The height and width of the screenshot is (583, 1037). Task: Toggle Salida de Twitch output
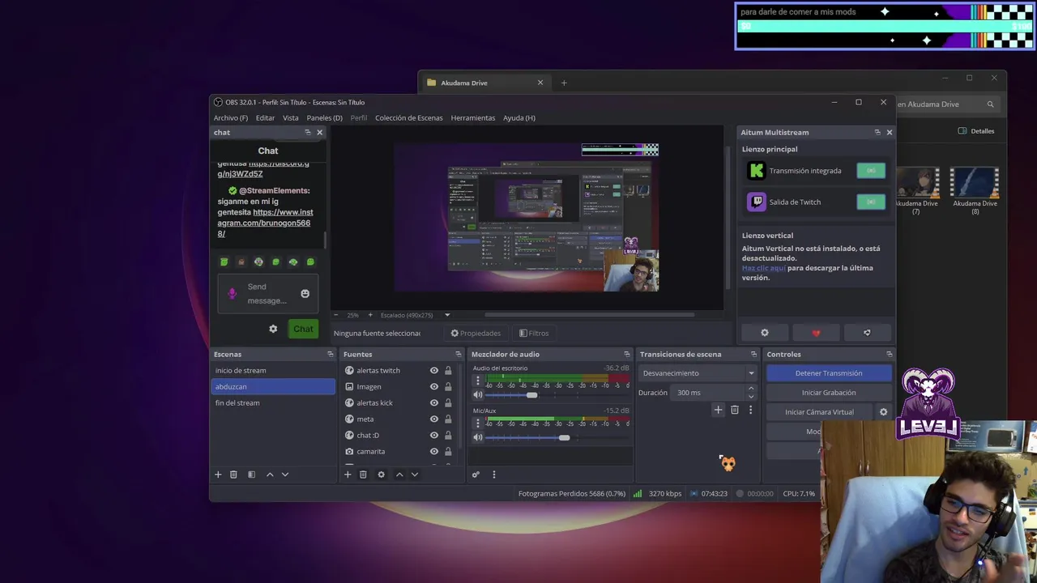coord(871,202)
